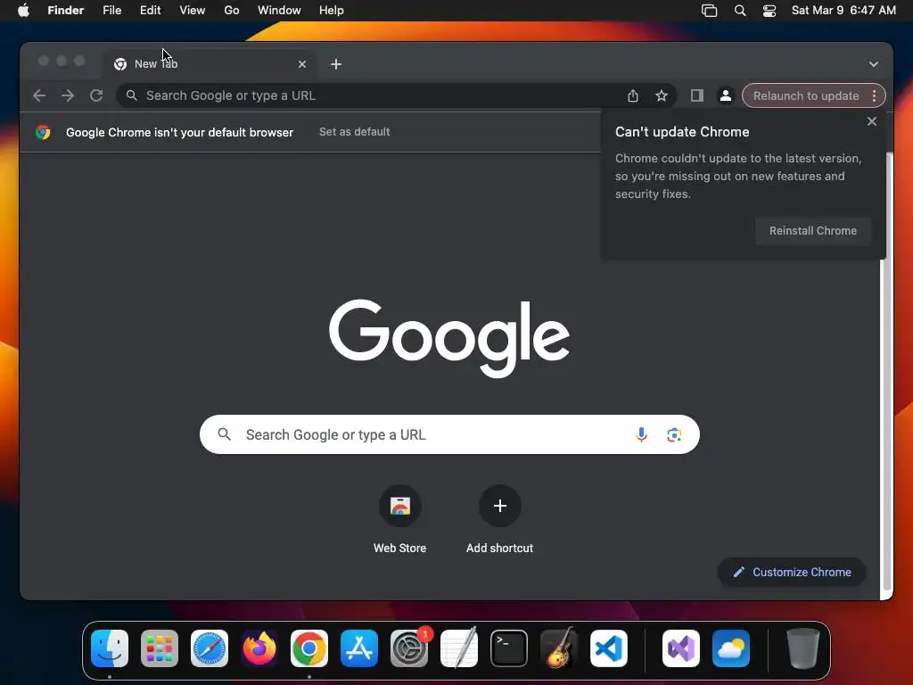Open the Edit menu
913x685 pixels.
click(x=150, y=11)
